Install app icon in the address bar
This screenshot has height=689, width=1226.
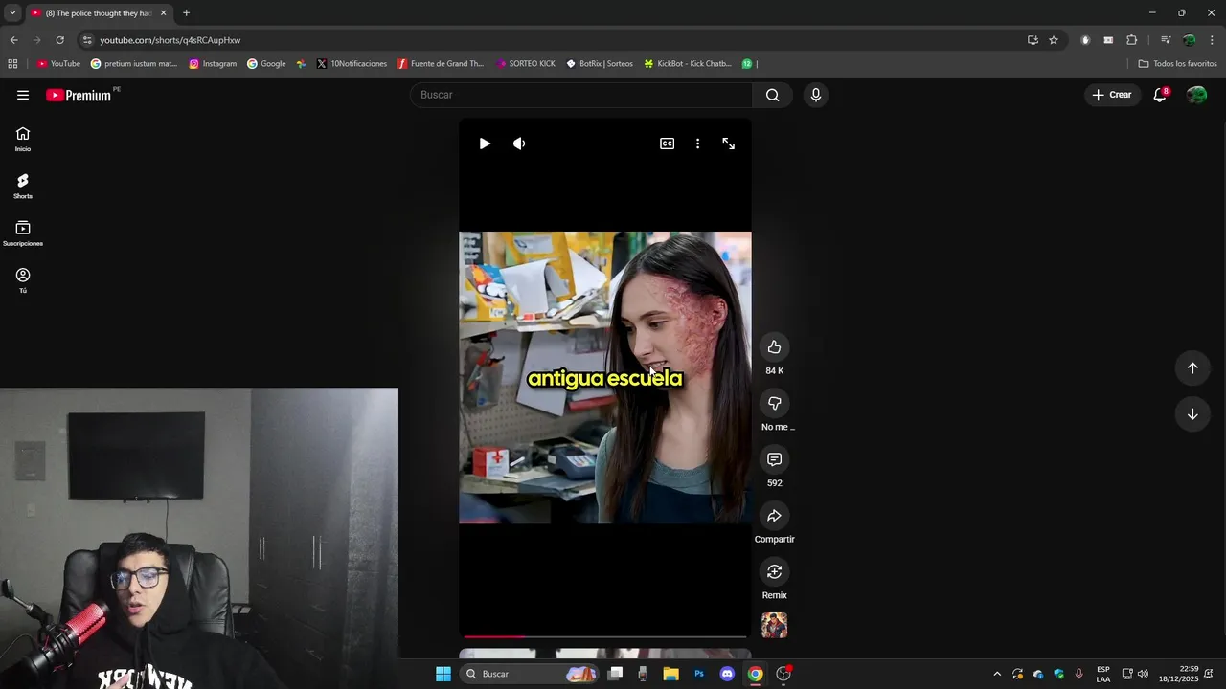[x=1033, y=40]
